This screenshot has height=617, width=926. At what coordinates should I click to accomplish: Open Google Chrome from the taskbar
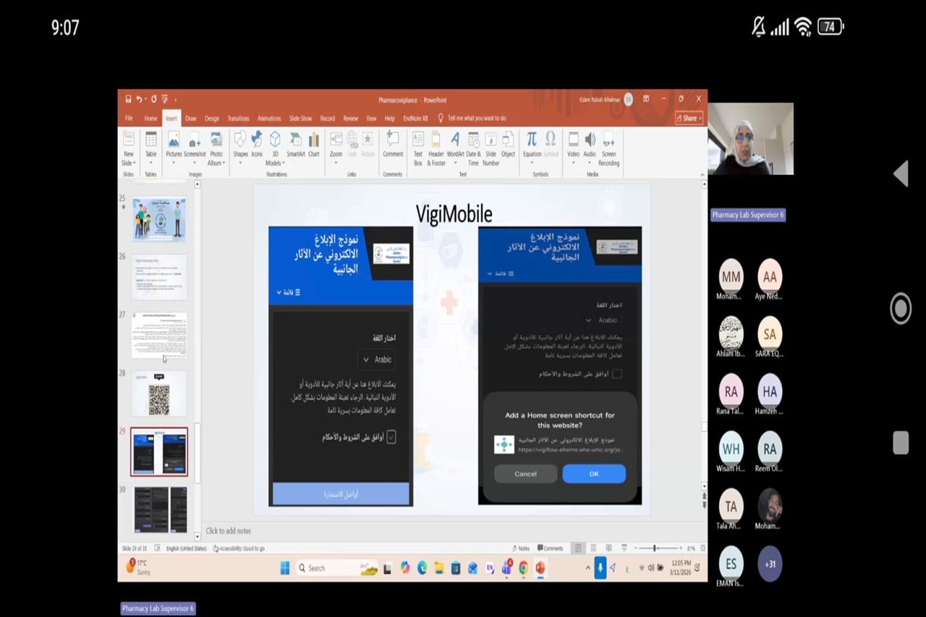tap(523, 569)
